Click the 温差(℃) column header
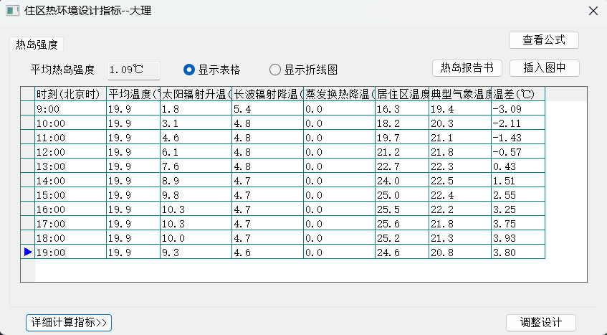607x335 pixels. coord(517,94)
